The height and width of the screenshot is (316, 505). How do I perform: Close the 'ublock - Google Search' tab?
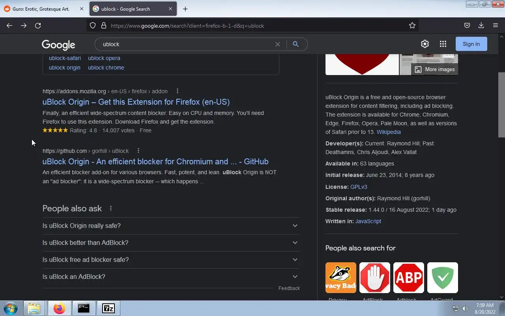point(170,9)
